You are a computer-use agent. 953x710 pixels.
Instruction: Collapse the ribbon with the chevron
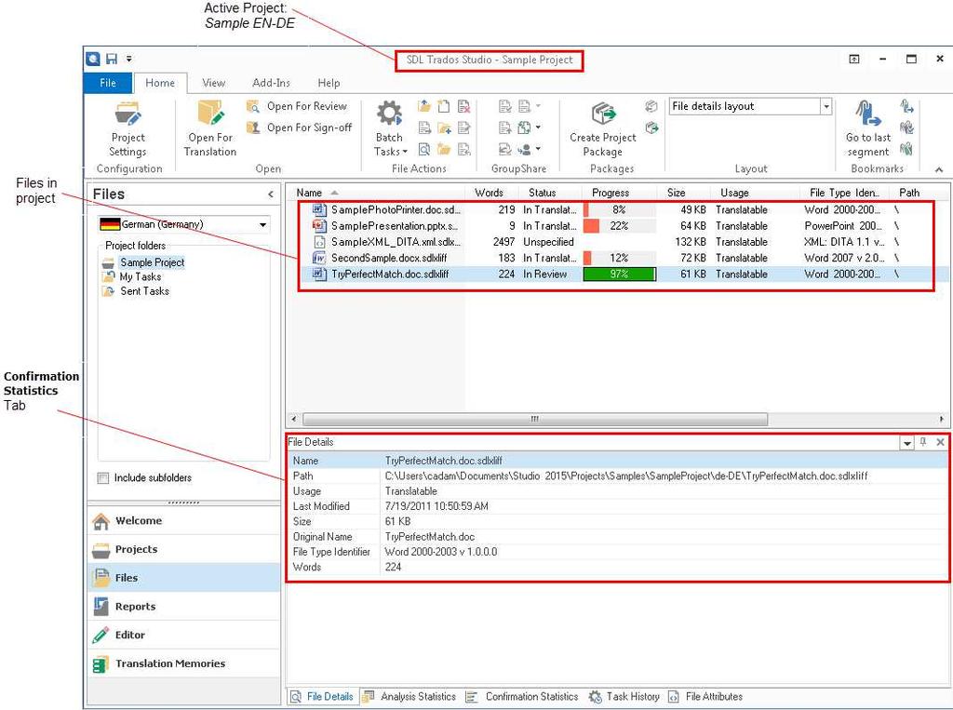point(939,169)
